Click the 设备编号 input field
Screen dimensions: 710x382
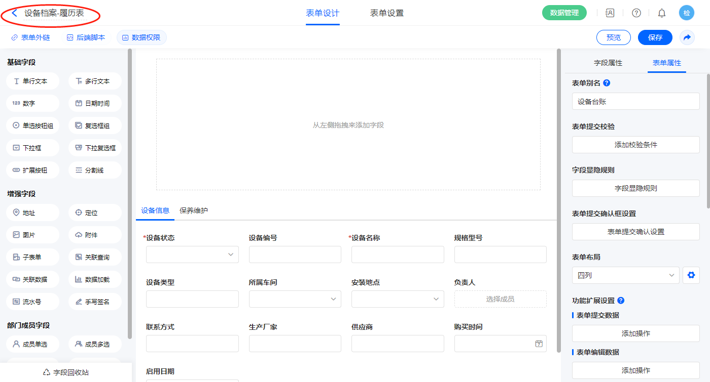(295, 254)
